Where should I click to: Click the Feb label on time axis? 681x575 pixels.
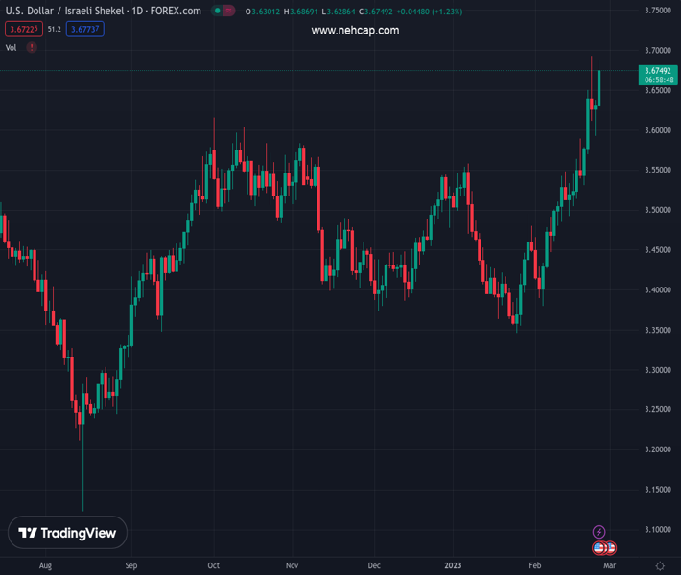pos(536,566)
